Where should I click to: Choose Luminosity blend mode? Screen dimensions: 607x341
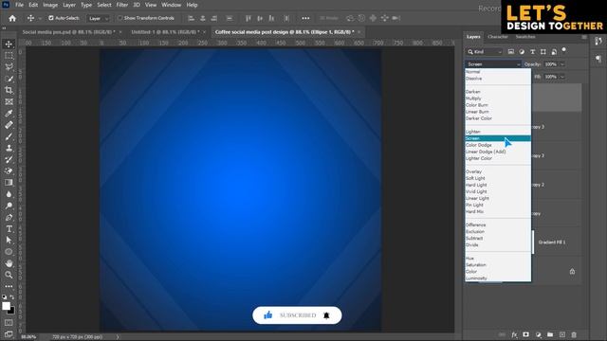point(498,278)
